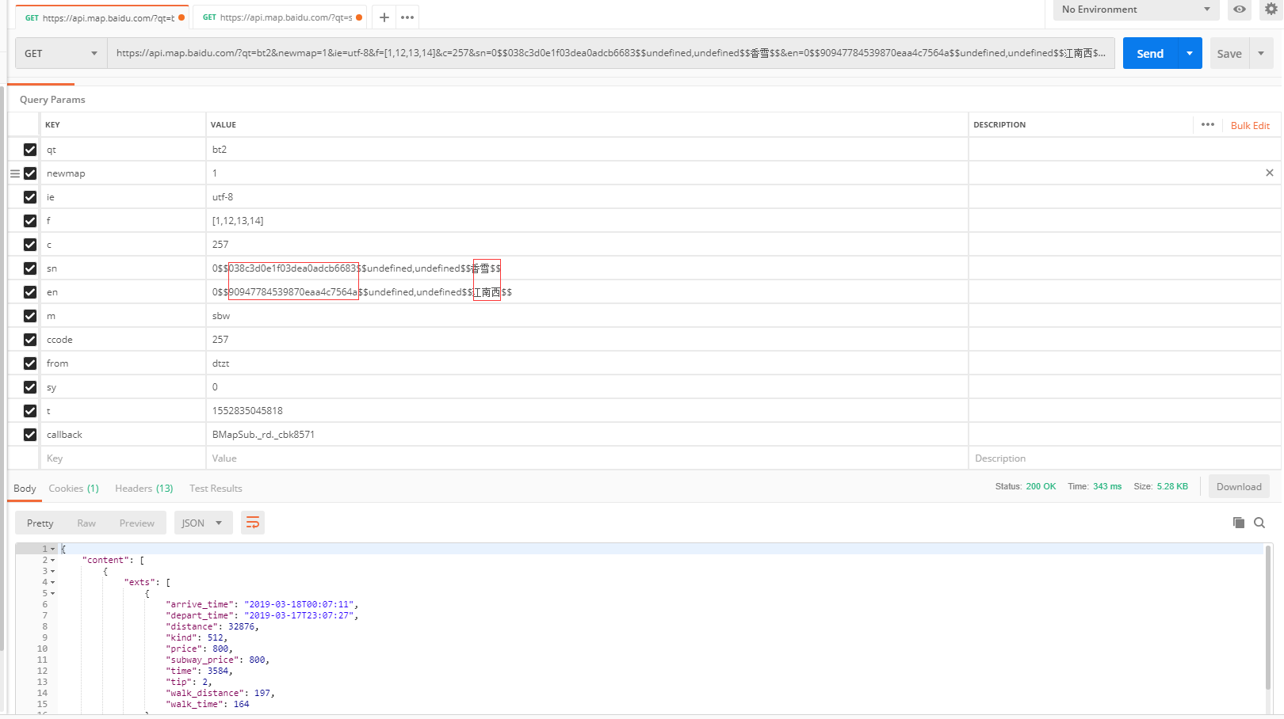
Task: Search within the response body
Action: click(1259, 523)
